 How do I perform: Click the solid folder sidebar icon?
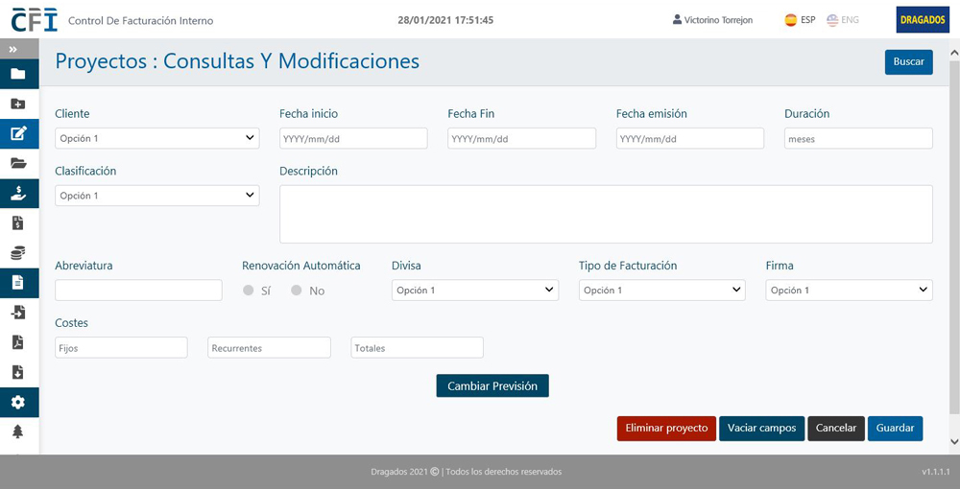(18, 74)
